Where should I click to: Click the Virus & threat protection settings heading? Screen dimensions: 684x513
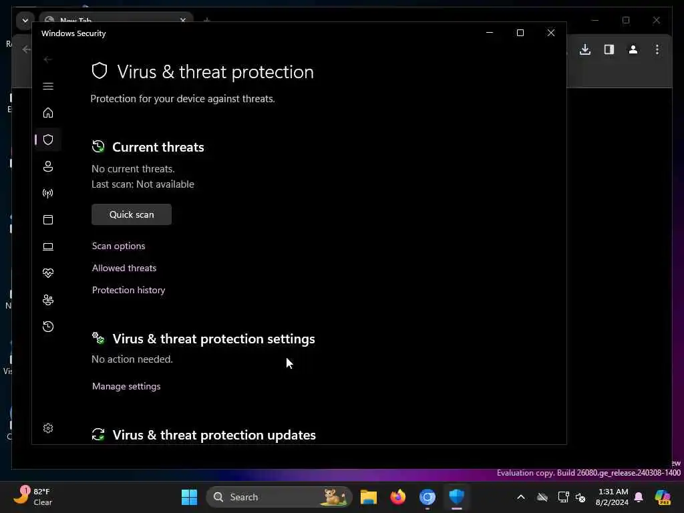(213, 339)
